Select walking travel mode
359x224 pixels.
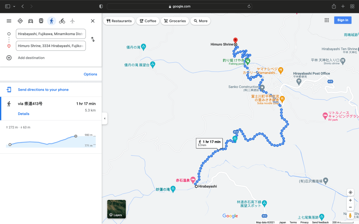click(52, 21)
